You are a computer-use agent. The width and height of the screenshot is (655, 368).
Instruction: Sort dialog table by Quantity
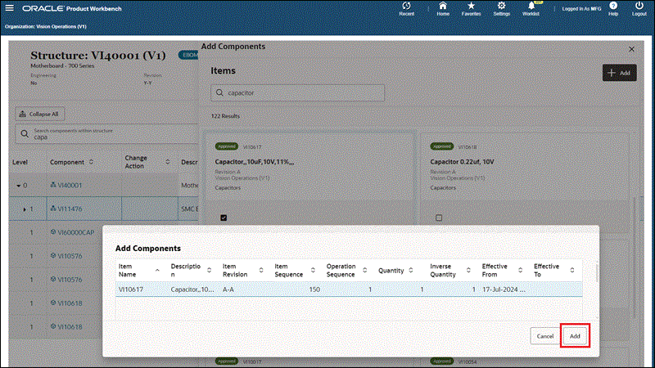411,271
